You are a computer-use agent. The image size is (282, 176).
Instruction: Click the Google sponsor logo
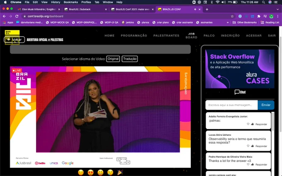tap(68, 163)
